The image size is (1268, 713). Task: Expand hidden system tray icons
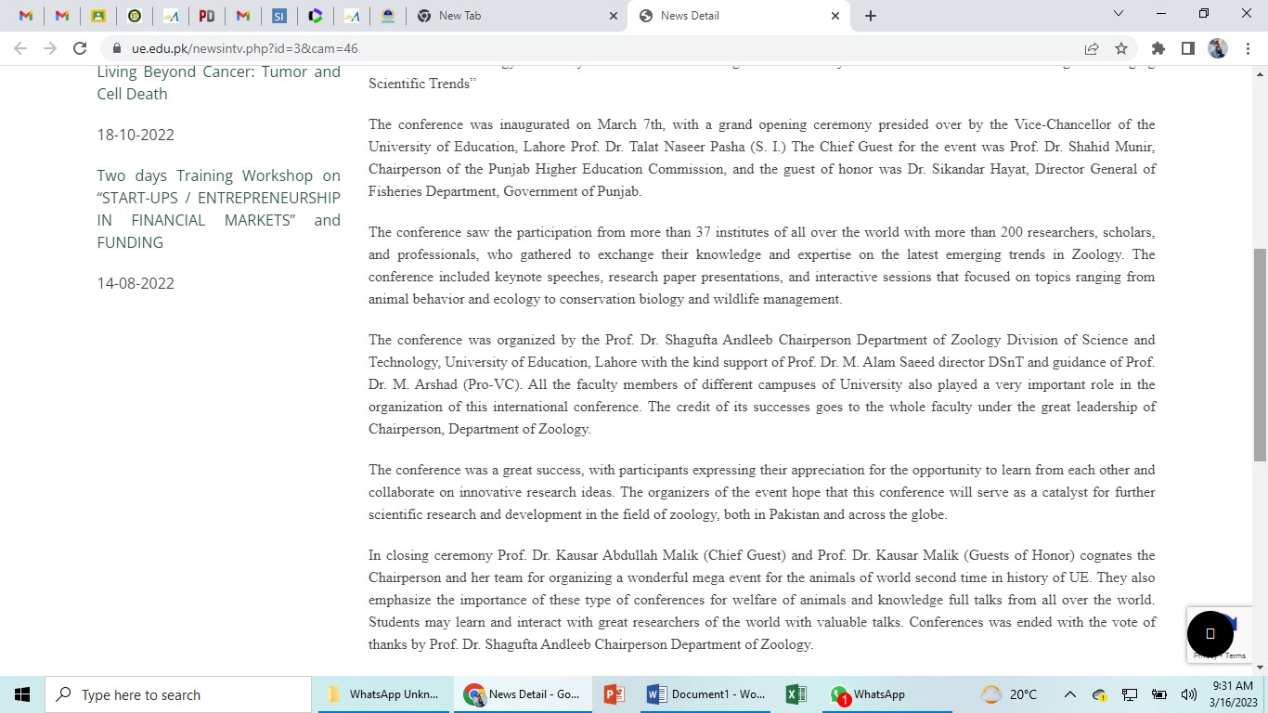(1069, 694)
